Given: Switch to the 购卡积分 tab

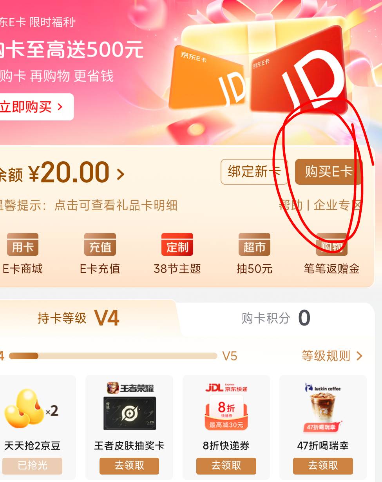Looking at the screenshot, I should [276, 318].
